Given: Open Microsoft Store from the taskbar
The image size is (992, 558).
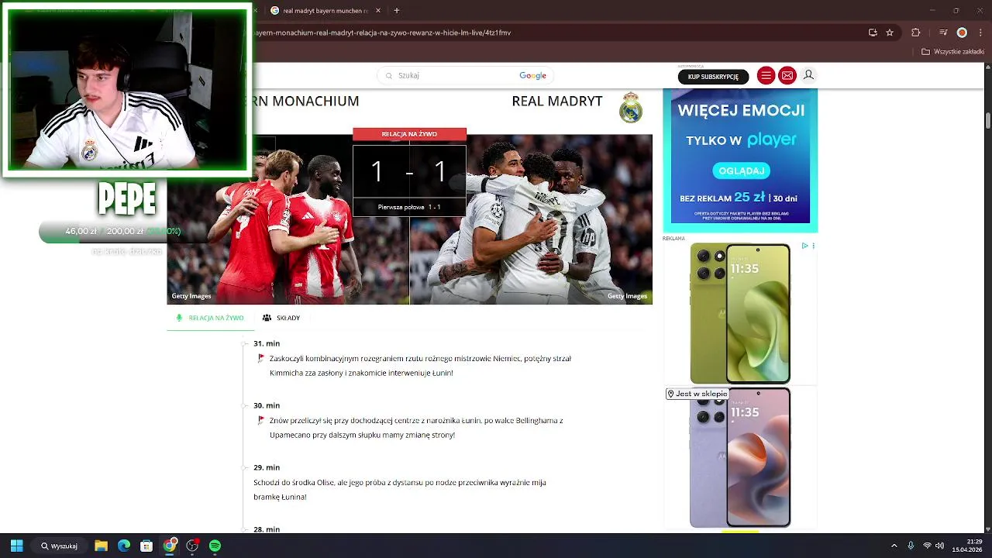Looking at the screenshot, I should click(x=146, y=546).
